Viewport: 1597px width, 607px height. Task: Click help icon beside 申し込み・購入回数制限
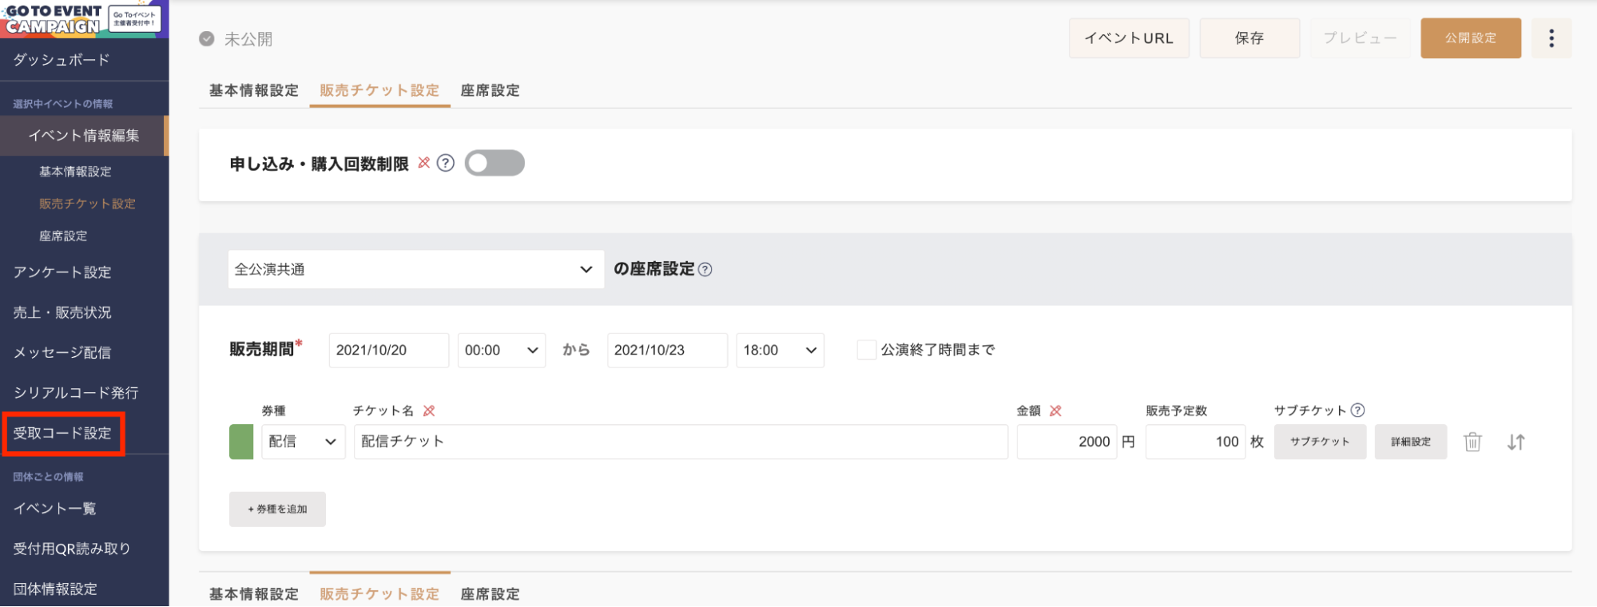click(446, 163)
